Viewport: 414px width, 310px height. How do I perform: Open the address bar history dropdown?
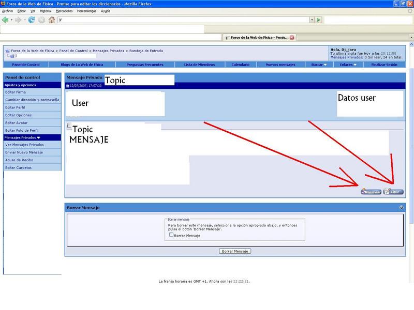point(312,20)
